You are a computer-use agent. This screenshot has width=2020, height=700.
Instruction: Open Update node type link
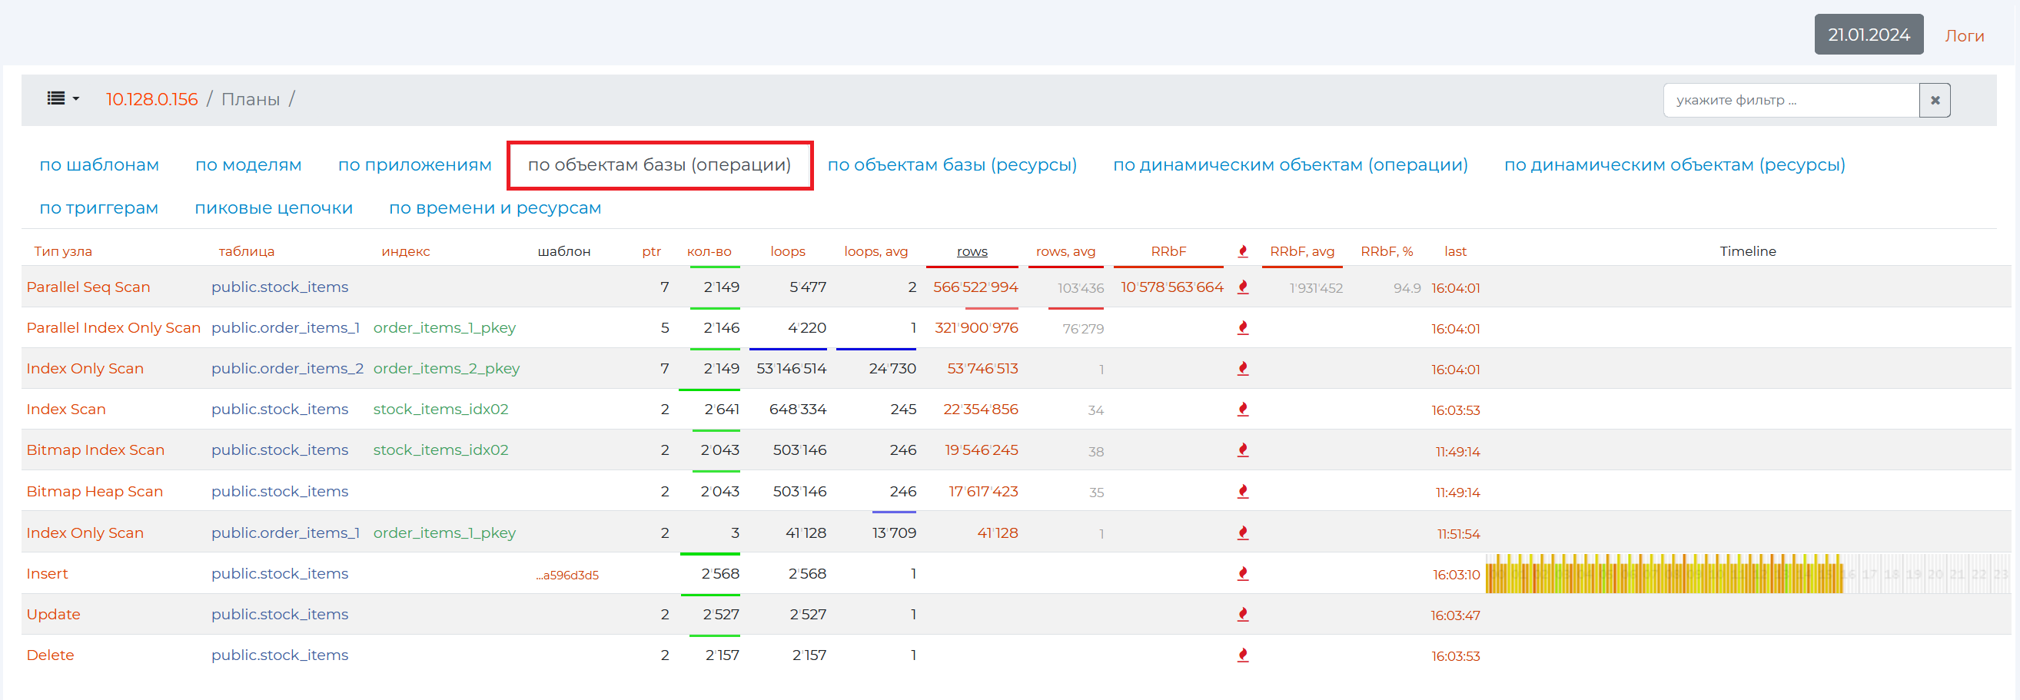[x=53, y=615]
